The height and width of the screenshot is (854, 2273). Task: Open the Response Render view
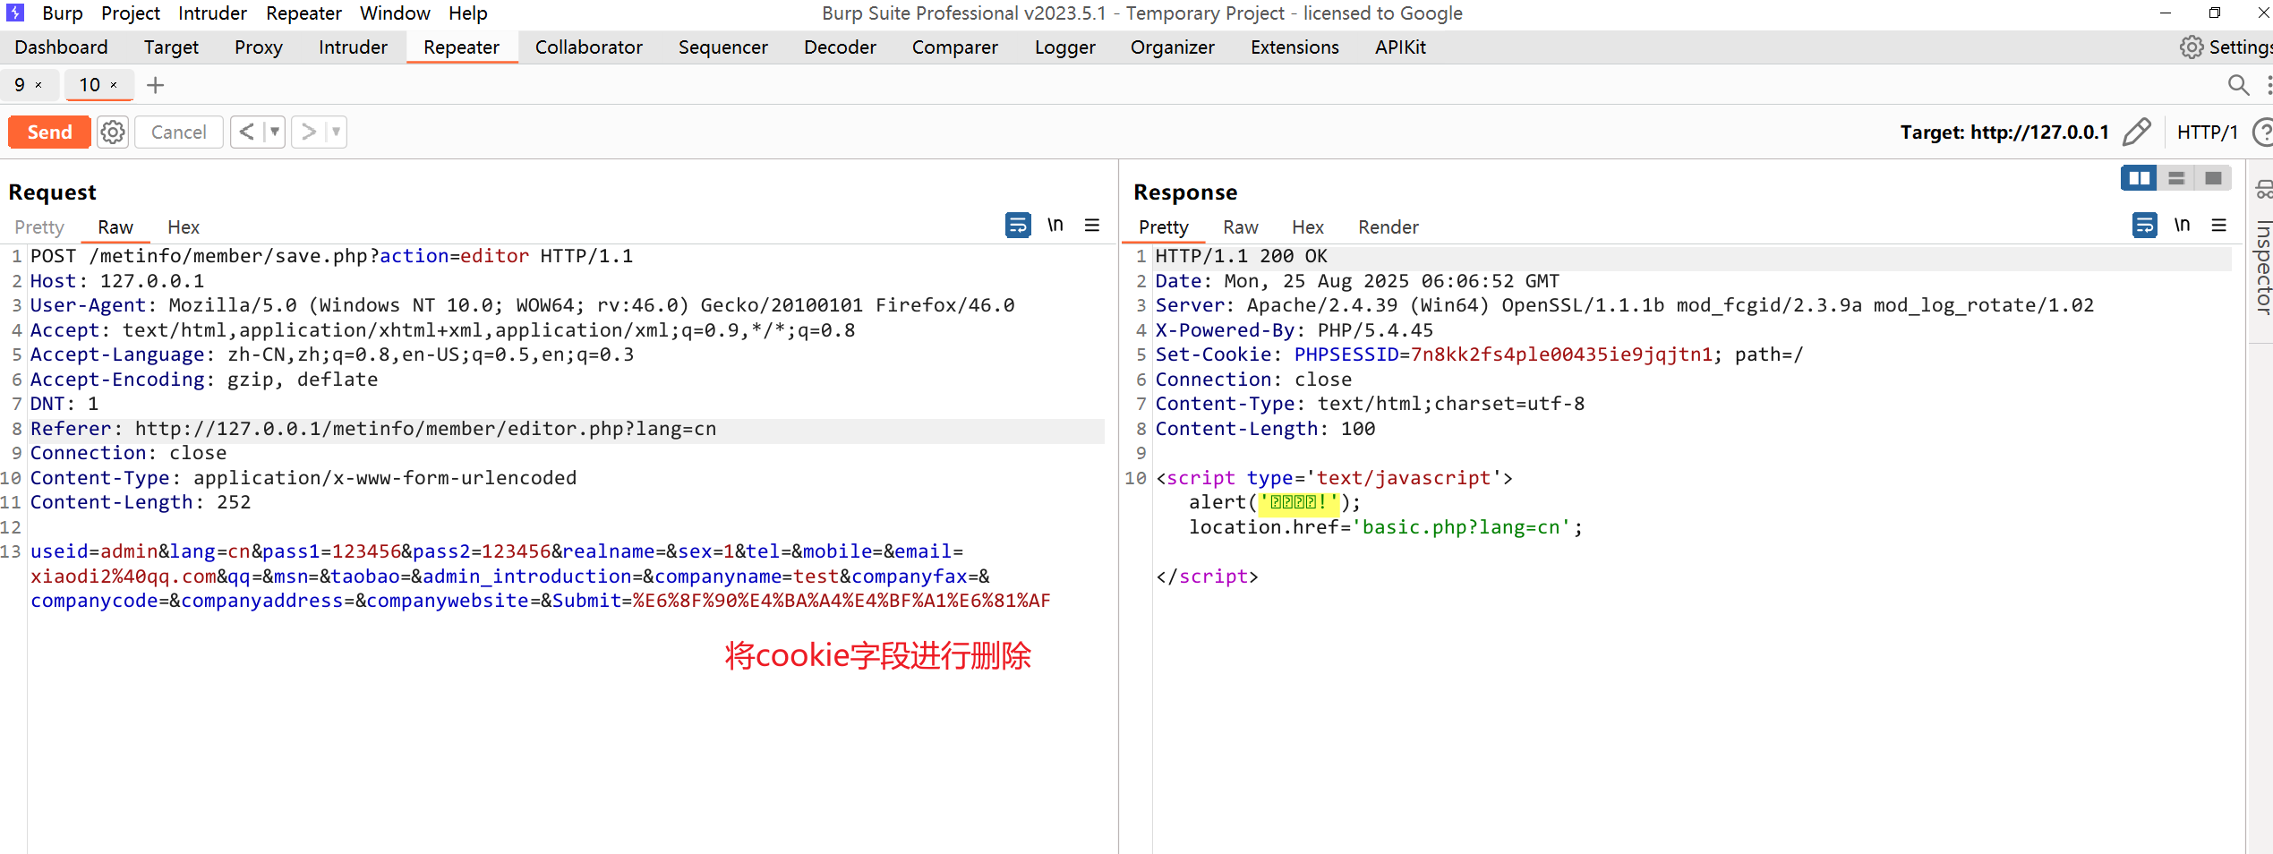tap(1389, 227)
